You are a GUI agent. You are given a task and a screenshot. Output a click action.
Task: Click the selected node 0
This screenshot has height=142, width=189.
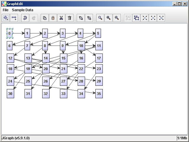click(x=10, y=33)
